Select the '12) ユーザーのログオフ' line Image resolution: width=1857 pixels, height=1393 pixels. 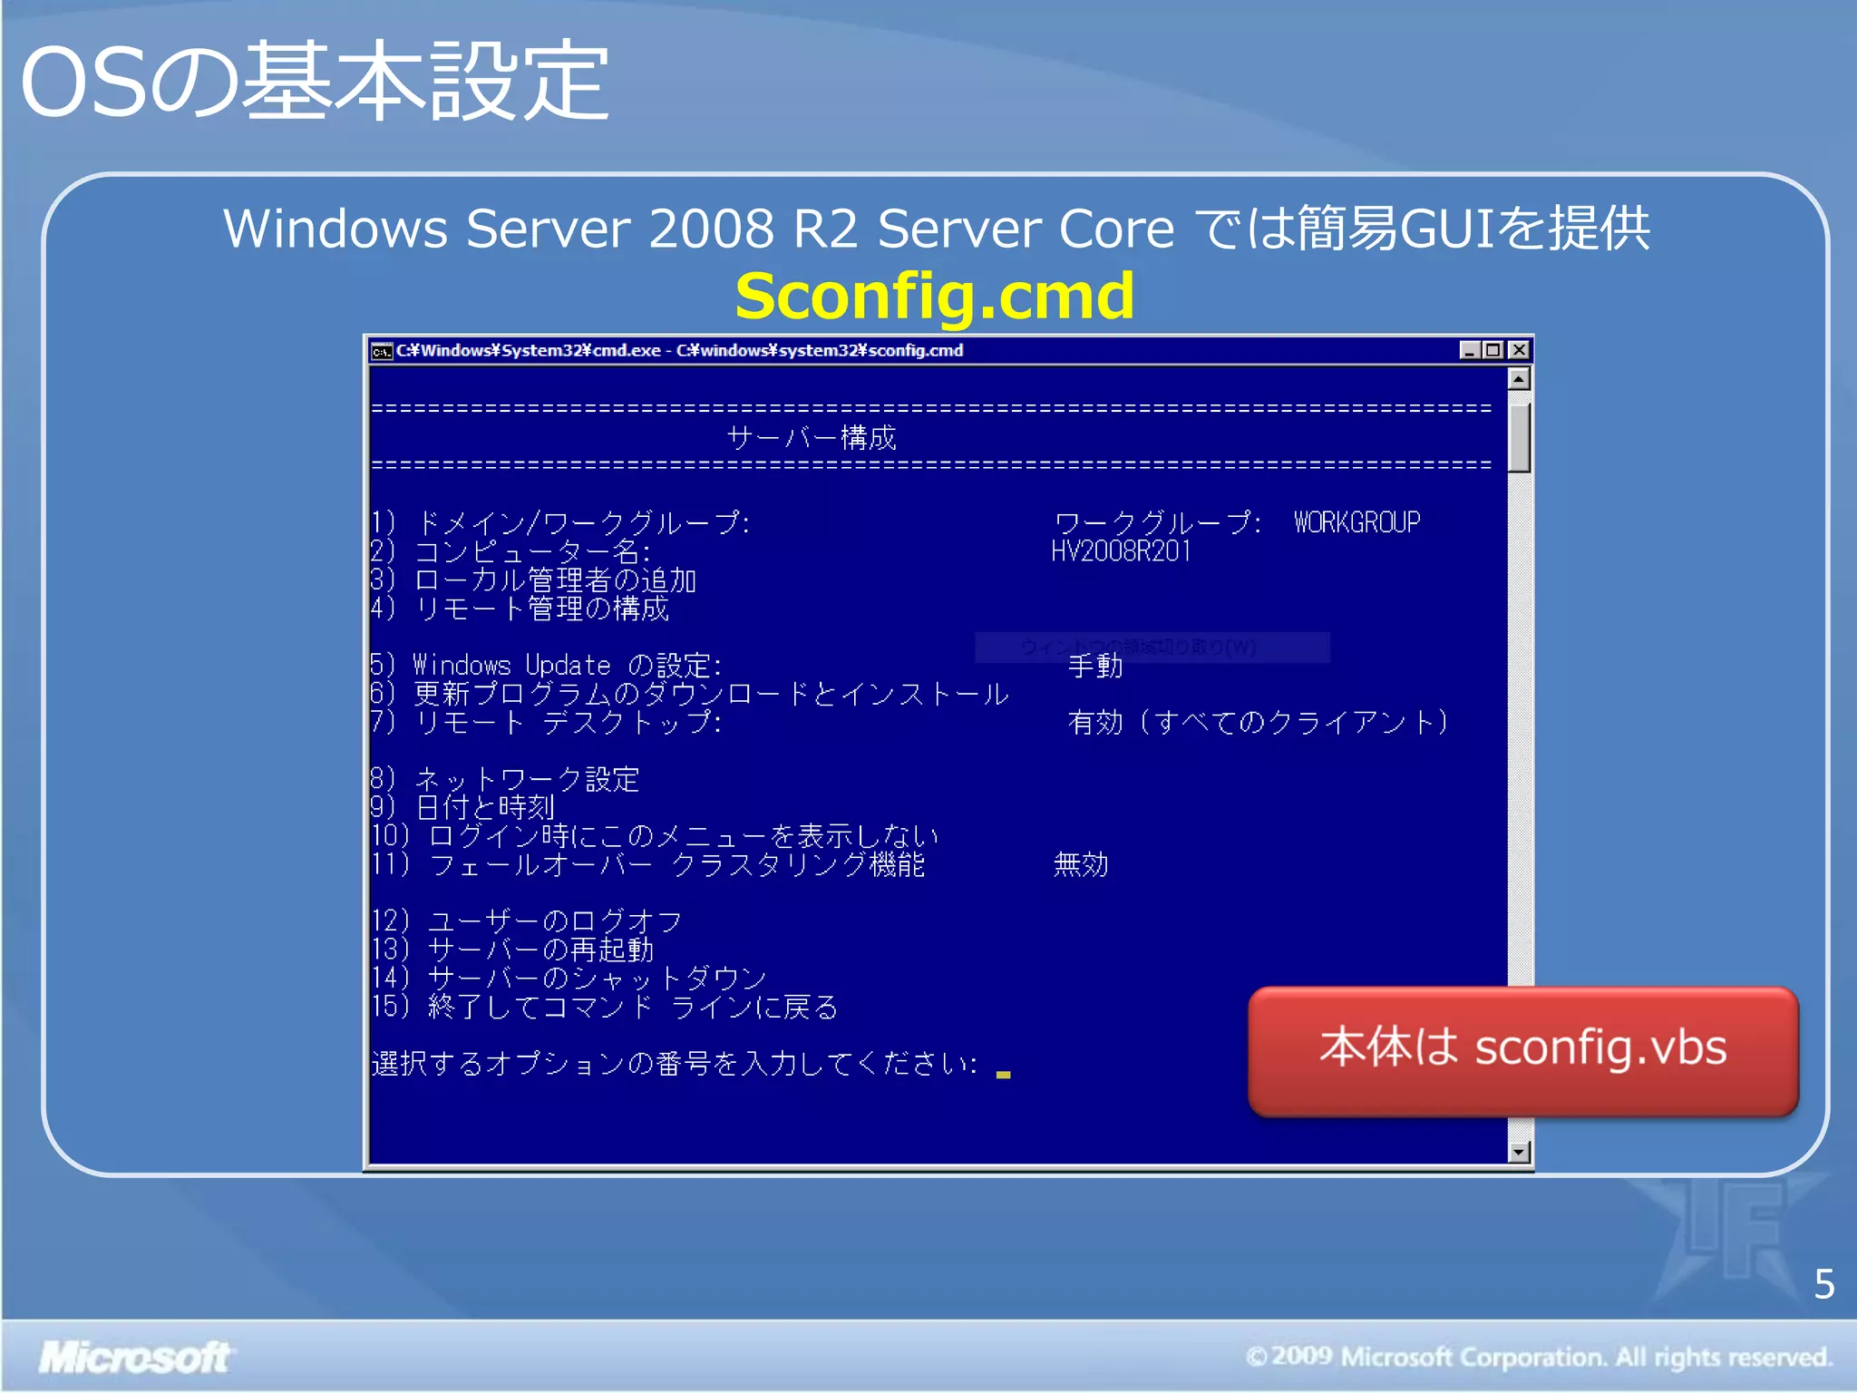(527, 921)
